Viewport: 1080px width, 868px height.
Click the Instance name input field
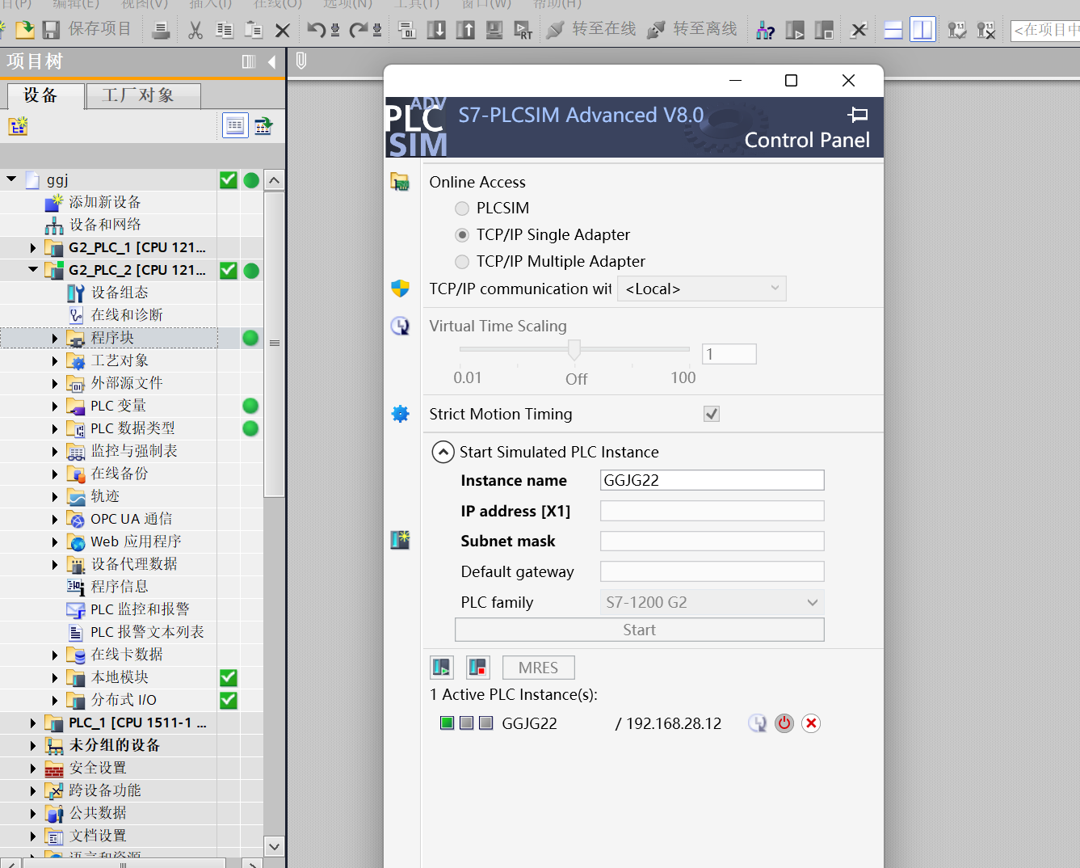pyautogui.click(x=712, y=480)
